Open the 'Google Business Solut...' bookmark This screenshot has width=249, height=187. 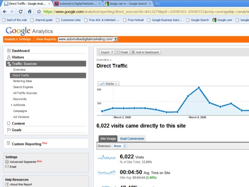click(165, 20)
